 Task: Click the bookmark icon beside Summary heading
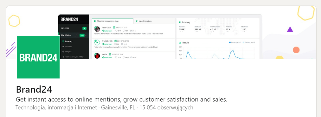[180, 22]
